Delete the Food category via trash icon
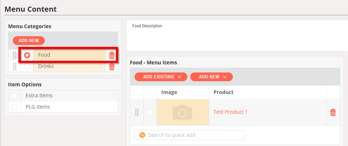 coord(111,55)
